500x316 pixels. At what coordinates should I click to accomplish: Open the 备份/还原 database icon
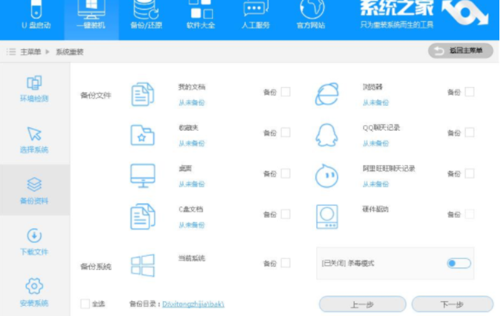click(145, 9)
